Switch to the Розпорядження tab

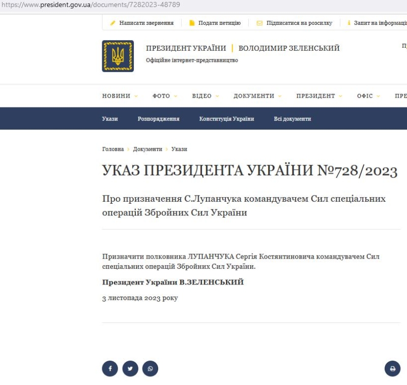click(x=158, y=119)
